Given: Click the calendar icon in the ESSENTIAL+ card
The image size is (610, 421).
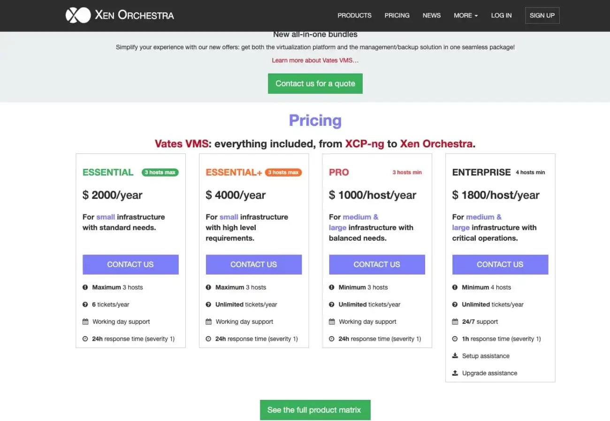Looking at the screenshot, I should [x=208, y=322].
